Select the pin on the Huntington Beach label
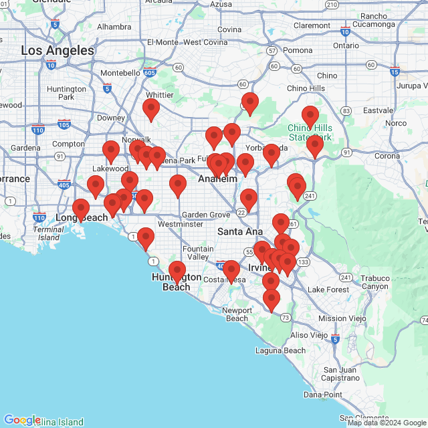The image size is (428, 428). tap(177, 272)
